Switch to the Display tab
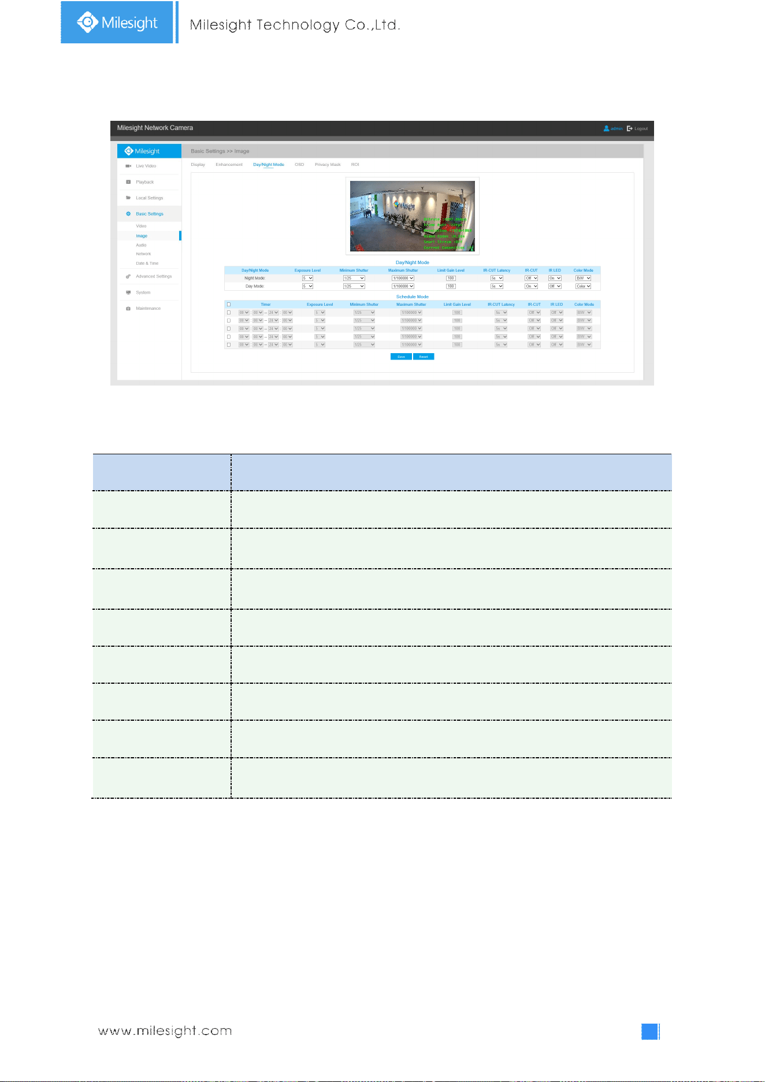Screen dimensions: 765x1082 pyautogui.click(x=198, y=165)
